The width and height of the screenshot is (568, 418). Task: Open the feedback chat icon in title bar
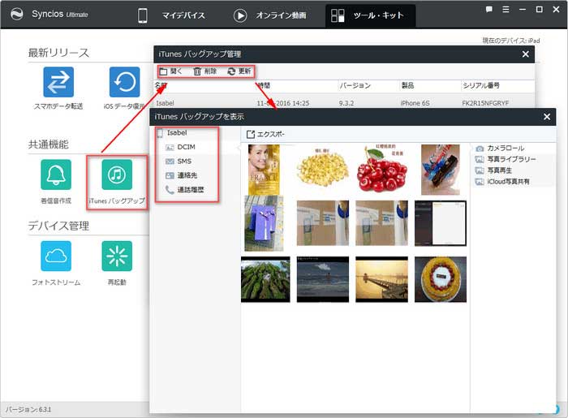coord(489,10)
